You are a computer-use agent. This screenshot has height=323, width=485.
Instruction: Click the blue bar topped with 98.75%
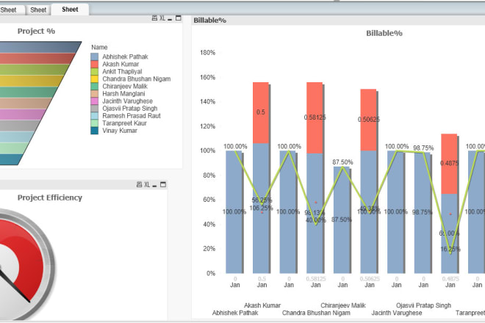tap(423, 213)
